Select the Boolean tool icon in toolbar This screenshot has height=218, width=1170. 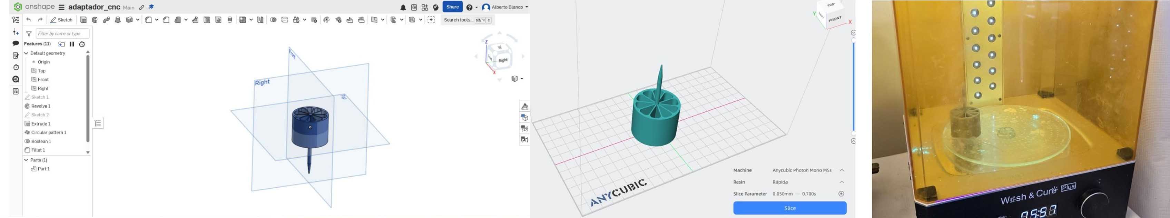pyautogui.click(x=273, y=20)
